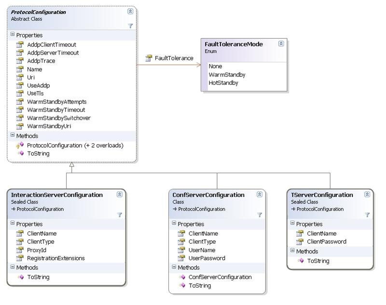Select ToString in ConfServerConfiguration methods

tap(200, 286)
